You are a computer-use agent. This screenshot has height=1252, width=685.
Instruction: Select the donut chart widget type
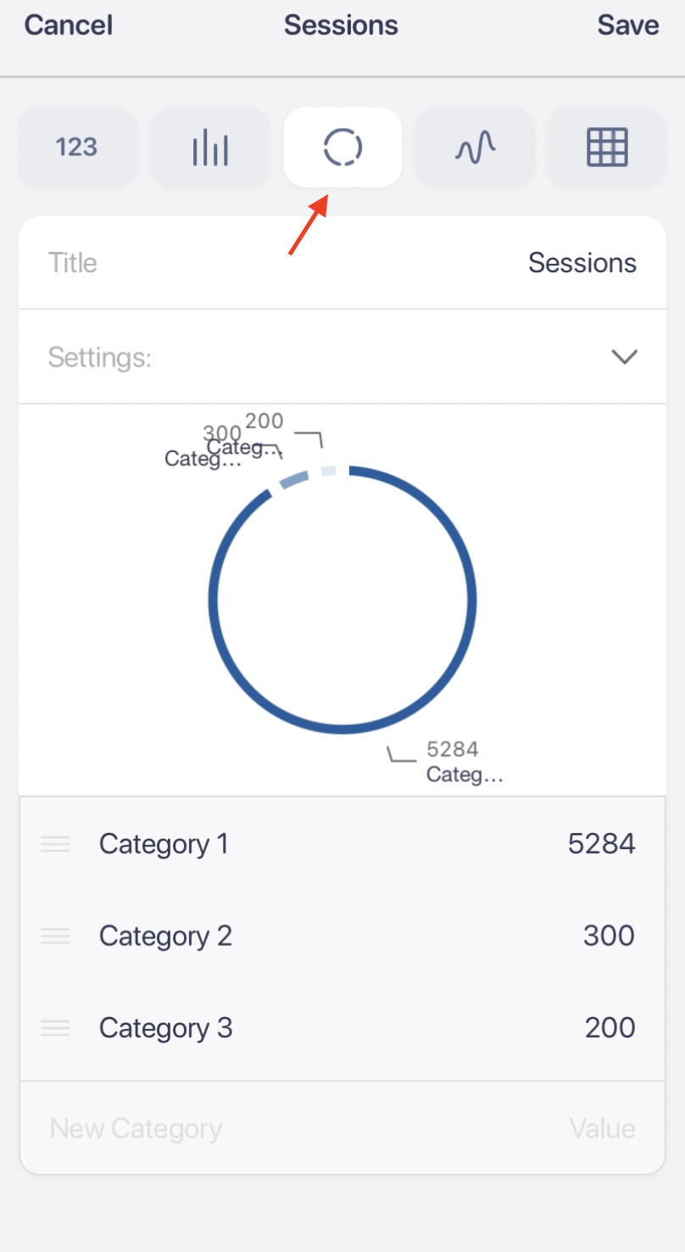tap(342, 148)
